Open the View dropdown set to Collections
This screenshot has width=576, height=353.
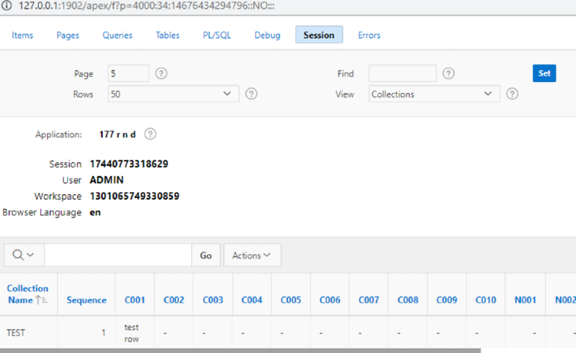pos(434,94)
